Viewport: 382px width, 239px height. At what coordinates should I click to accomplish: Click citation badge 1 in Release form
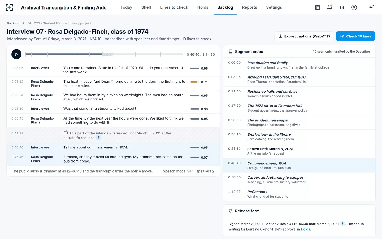pos(342,224)
